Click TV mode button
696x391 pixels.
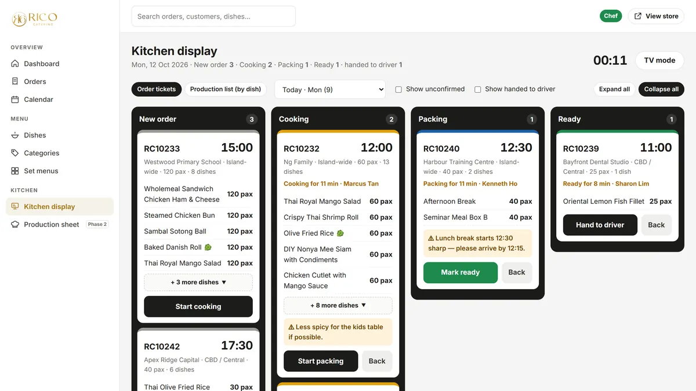tap(659, 60)
